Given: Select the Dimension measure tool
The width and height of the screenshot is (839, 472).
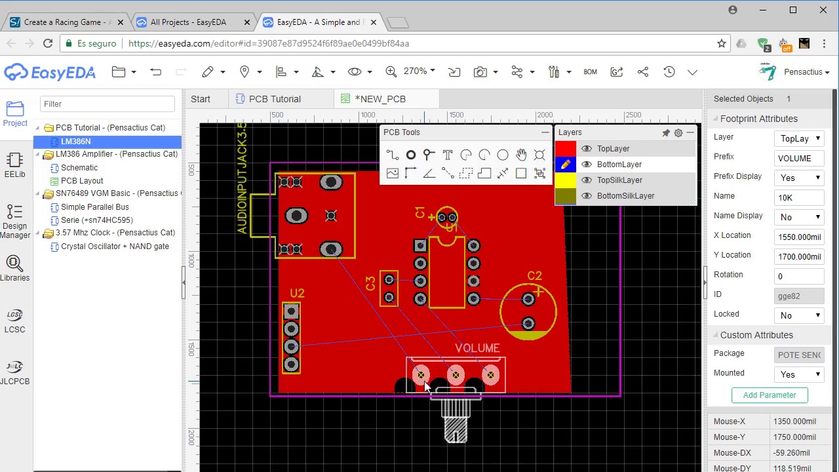Looking at the screenshot, I should [x=502, y=174].
